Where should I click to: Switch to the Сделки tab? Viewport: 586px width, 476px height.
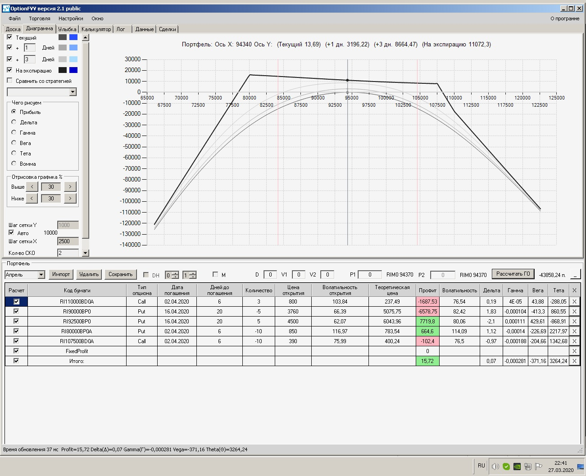(168, 29)
